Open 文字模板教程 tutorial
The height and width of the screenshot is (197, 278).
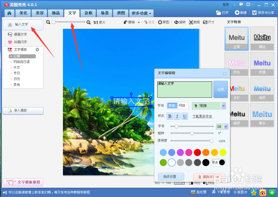click(x=23, y=182)
